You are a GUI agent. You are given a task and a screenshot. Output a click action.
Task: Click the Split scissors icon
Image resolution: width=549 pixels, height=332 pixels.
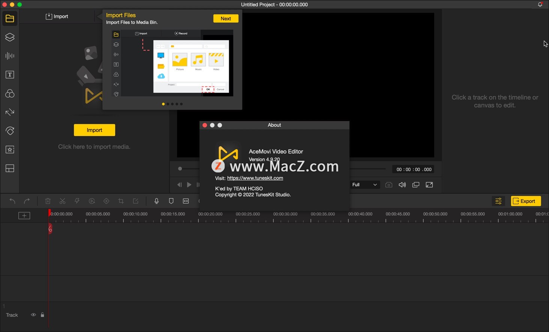(x=63, y=201)
